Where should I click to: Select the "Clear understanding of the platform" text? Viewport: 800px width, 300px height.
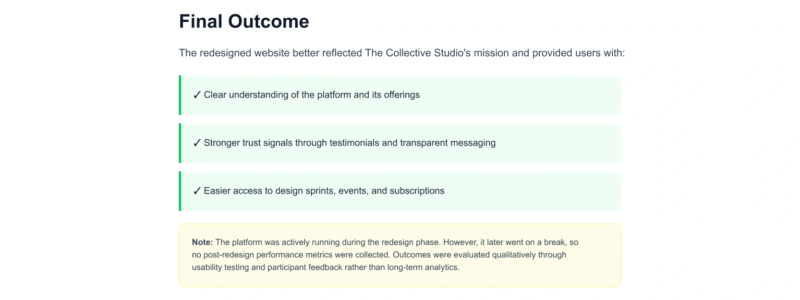(277, 95)
